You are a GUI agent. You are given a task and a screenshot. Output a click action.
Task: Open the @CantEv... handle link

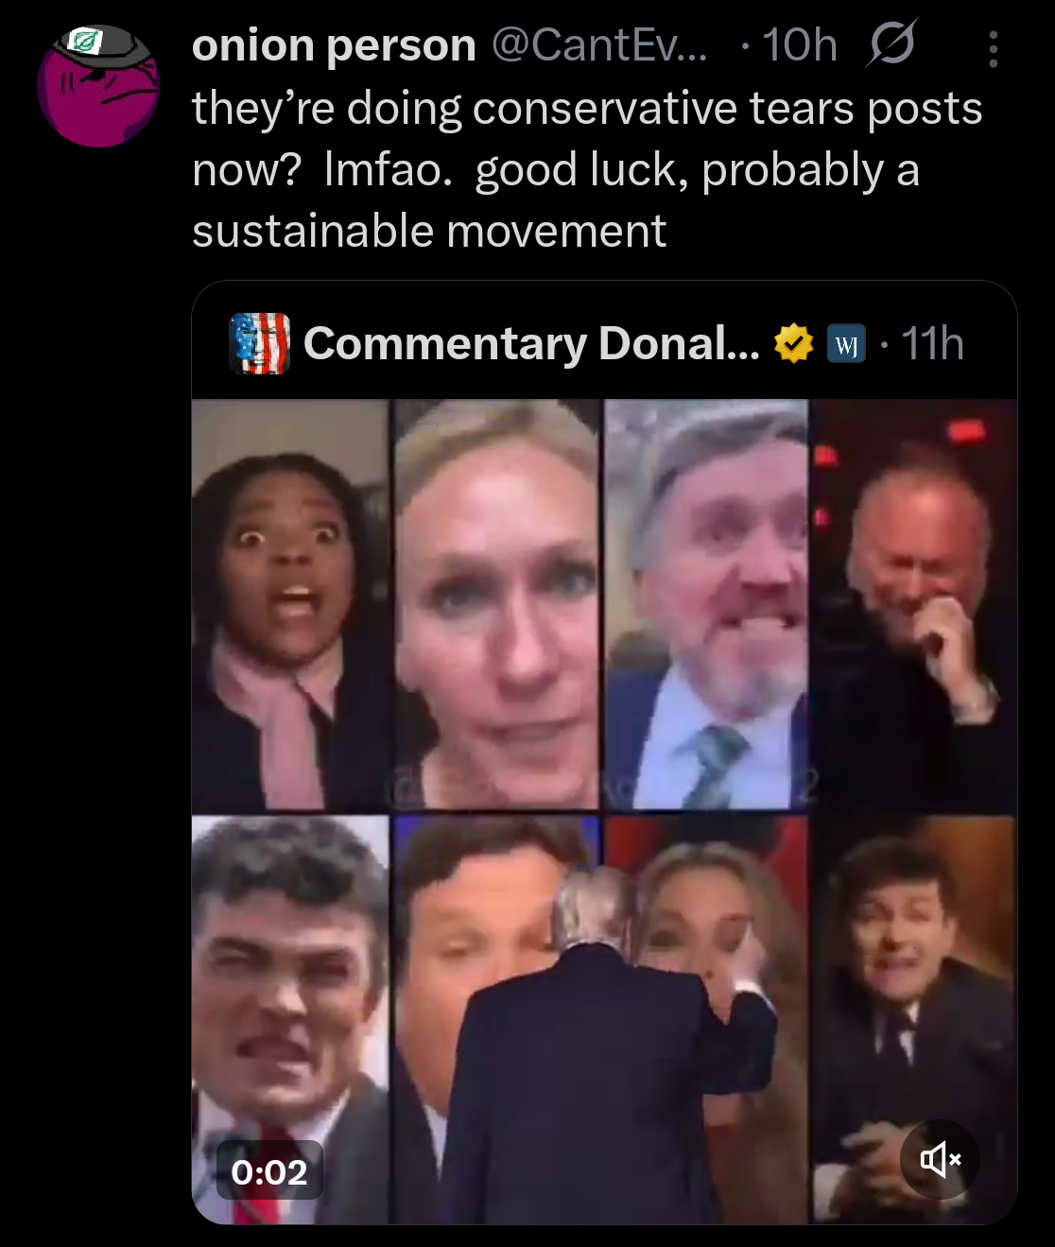tap(599, 45)
